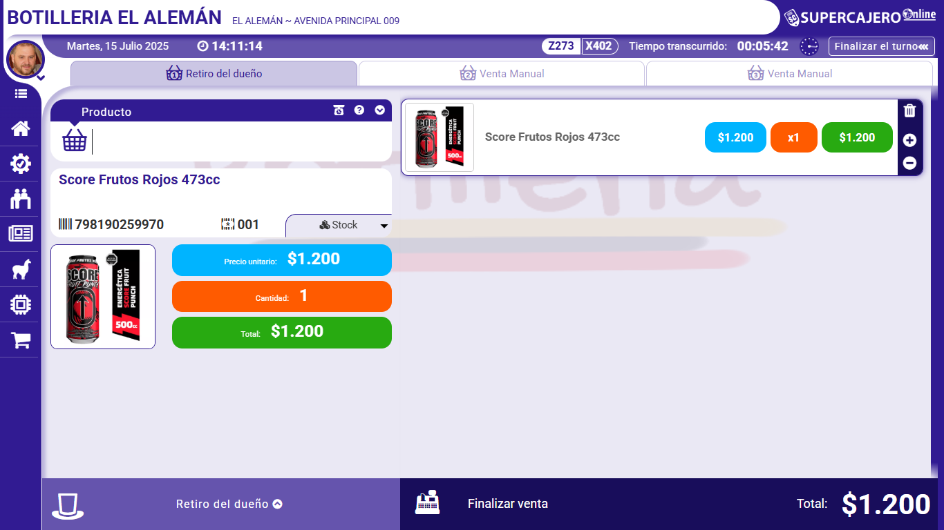
Task: Click Finalizar el turno button
Action: click(882, 46)
